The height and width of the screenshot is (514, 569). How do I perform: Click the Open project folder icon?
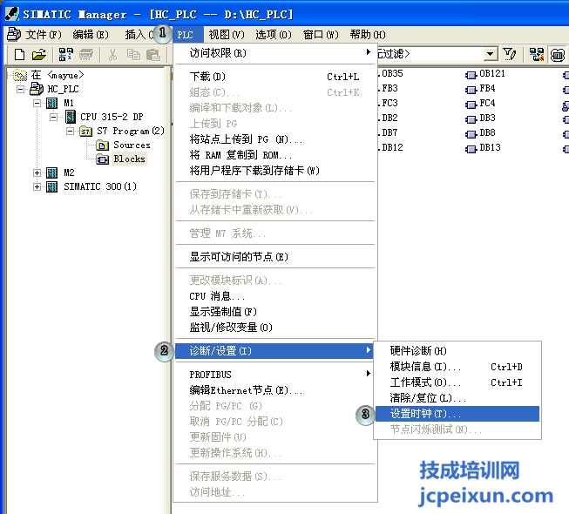click(39, 55)
